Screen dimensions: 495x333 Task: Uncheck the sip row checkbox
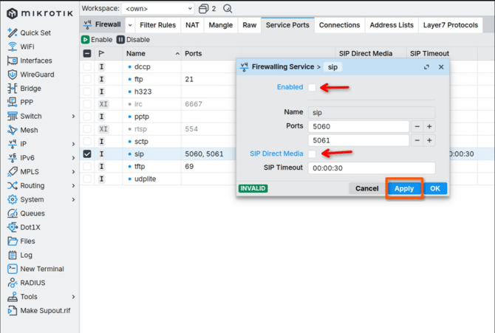click(x=87, y=154)
